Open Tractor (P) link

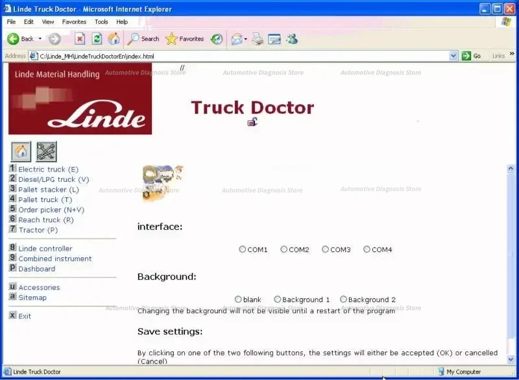[38, 230]
